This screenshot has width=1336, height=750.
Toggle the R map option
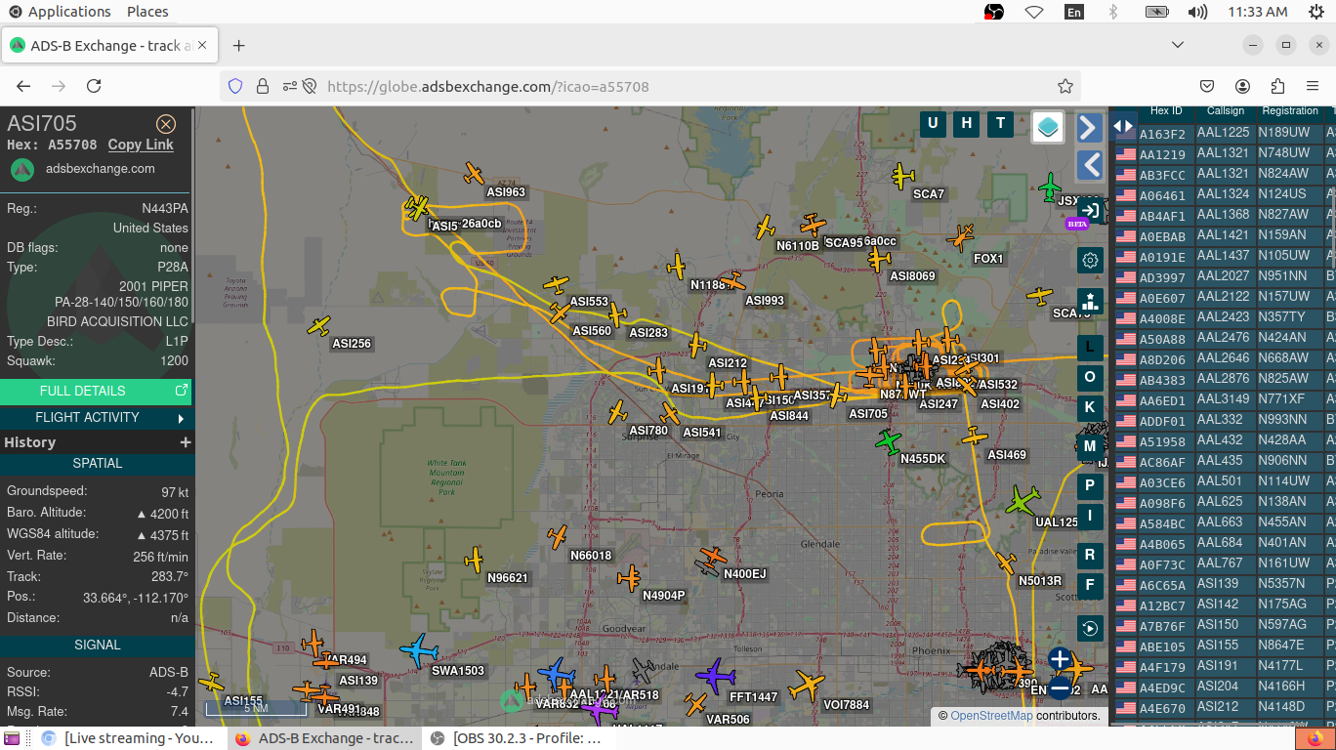click(1090, 555)
